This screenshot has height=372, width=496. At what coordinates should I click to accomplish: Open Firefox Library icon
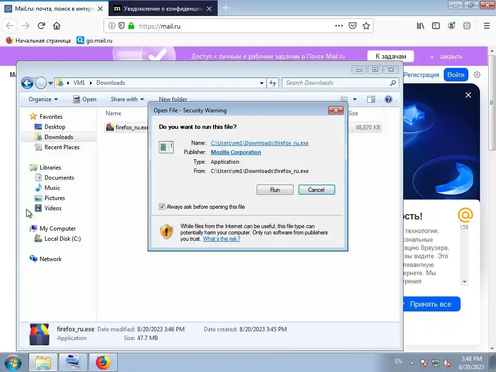point(420,26)
